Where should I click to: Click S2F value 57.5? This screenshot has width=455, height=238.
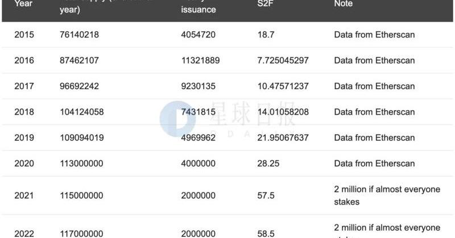(x=266, y=195)
